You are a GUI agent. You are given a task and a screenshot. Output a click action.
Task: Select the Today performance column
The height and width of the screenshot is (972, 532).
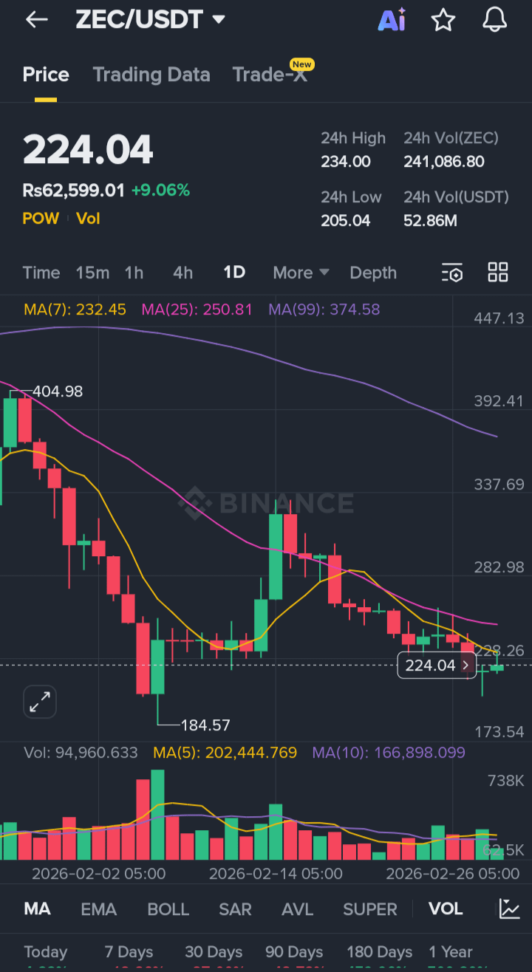(45, 951)
